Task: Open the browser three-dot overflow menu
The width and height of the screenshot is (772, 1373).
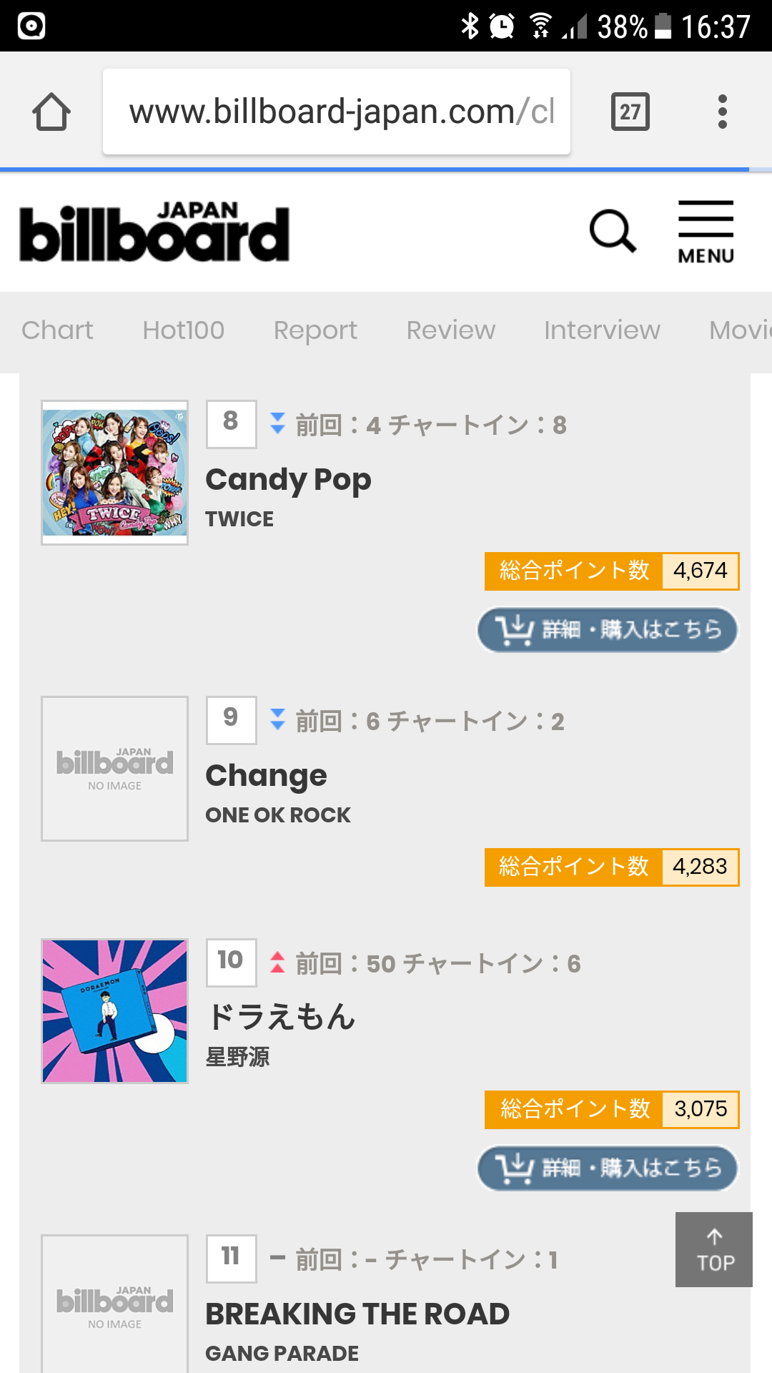Action: coord(723,112)
